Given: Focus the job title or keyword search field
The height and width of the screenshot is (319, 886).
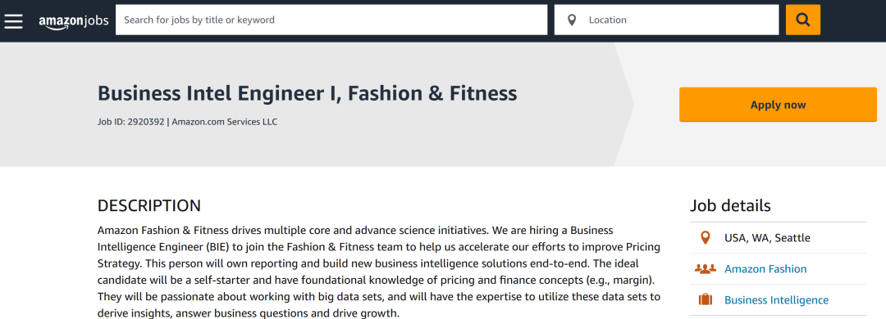Looking at the screenshot, I should click(x=331, y=20).
